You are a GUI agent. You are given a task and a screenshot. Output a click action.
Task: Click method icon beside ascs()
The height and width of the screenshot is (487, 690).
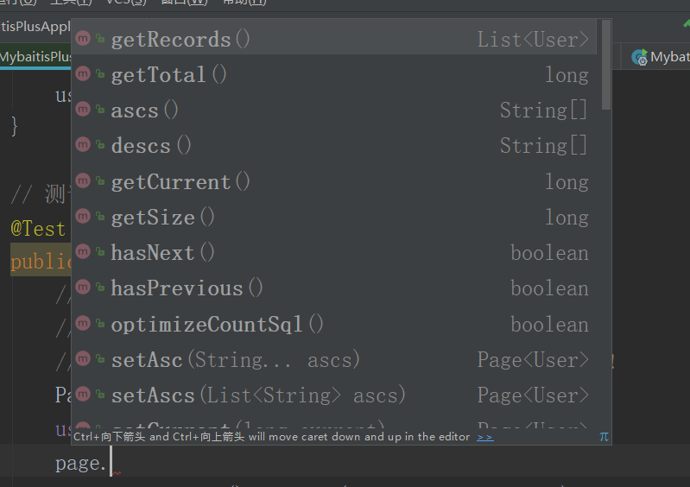(x=83, y=110)
